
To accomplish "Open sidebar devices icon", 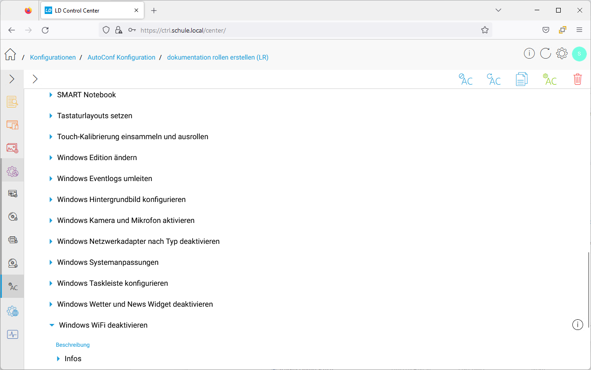I will [13, 125].
